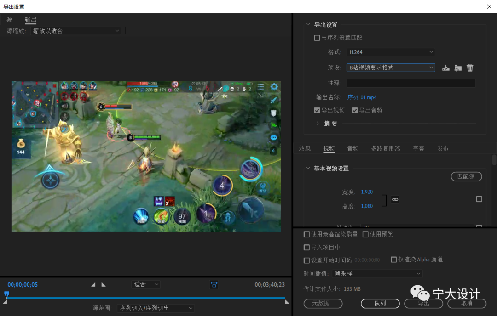497x316 pixels.
Task: Toggle the aspect ratio correction icon
Action: point(214,285)
